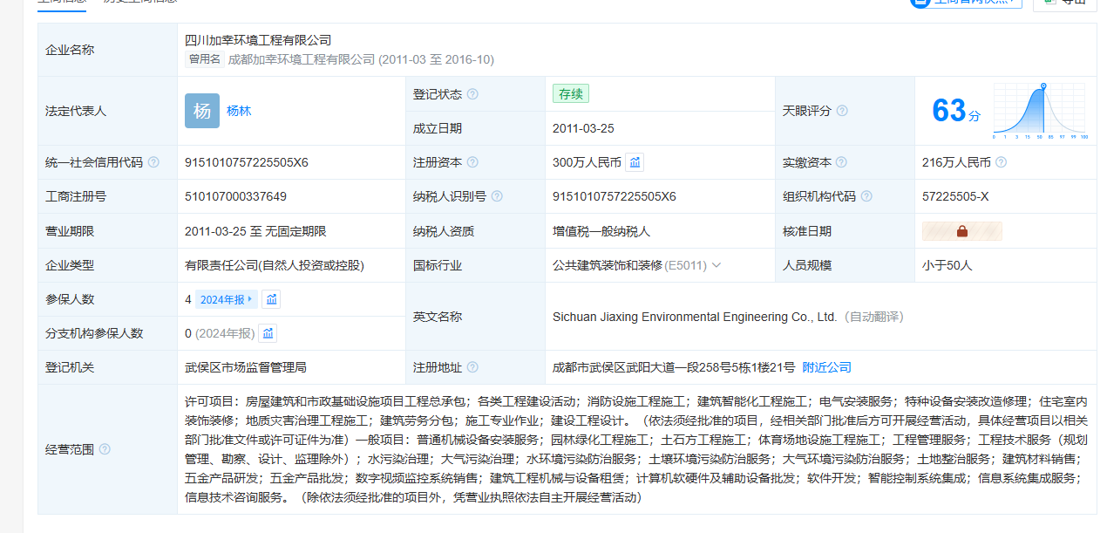
Task: Click the 300万人民币 registered capital value
Action: [587, 162]
